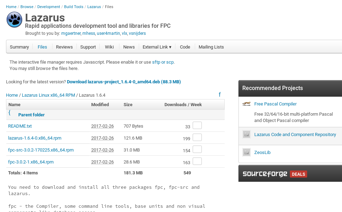The height and width of the screenshot is (212, 342).
Task: Click the RSS feed icon above file table
Action: (x=220, y=95)
